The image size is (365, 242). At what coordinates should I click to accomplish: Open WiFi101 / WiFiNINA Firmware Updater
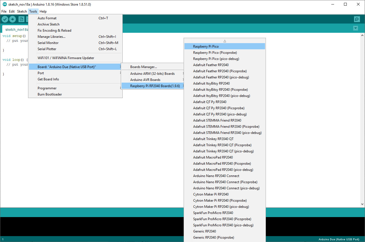point(75,58)
